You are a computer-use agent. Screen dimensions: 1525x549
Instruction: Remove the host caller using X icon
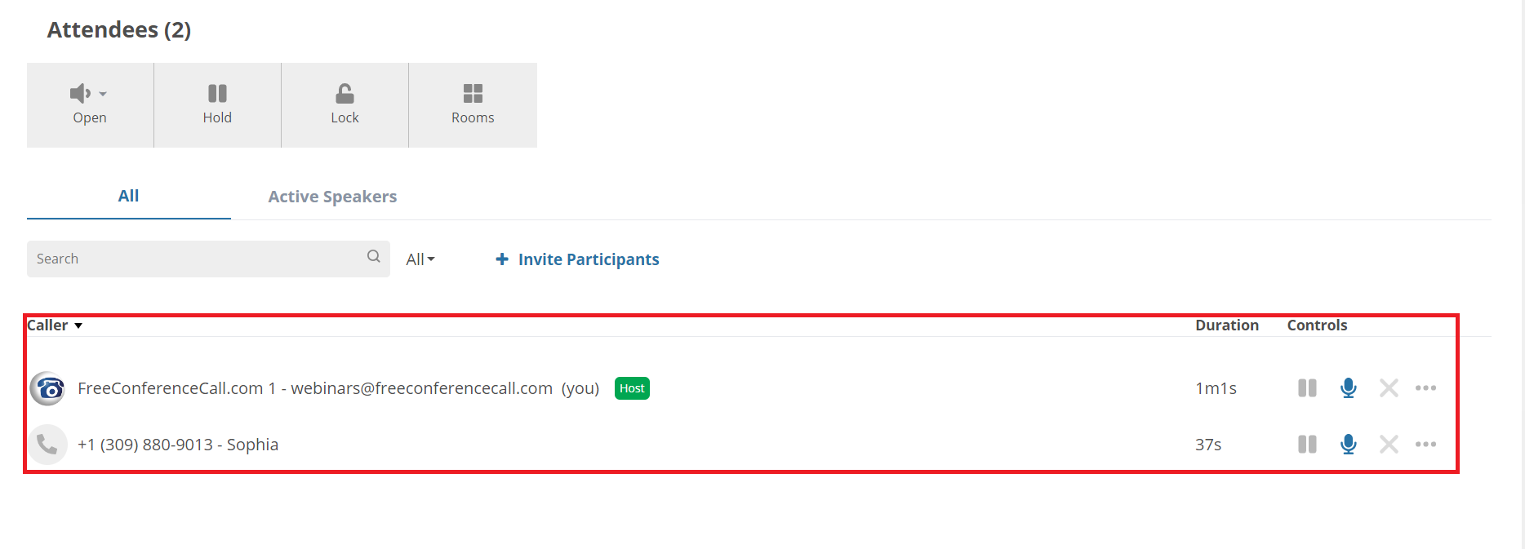point(1389,388)
